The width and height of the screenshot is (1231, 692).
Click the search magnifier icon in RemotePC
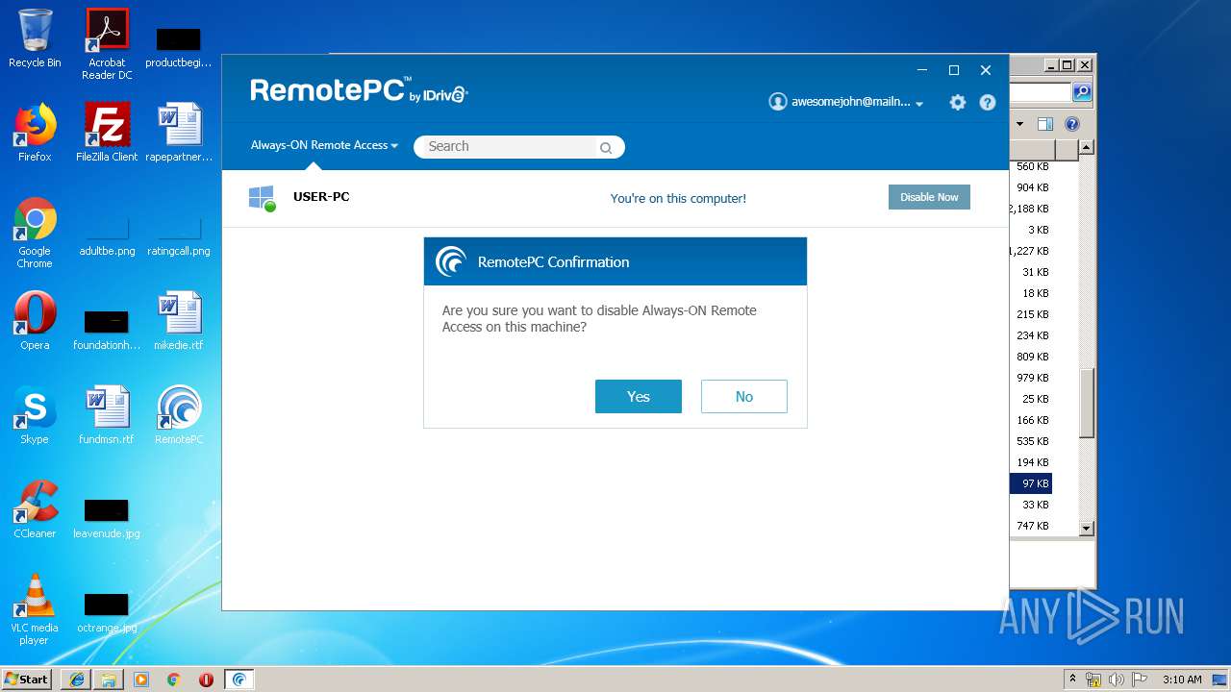click(606, 147)
